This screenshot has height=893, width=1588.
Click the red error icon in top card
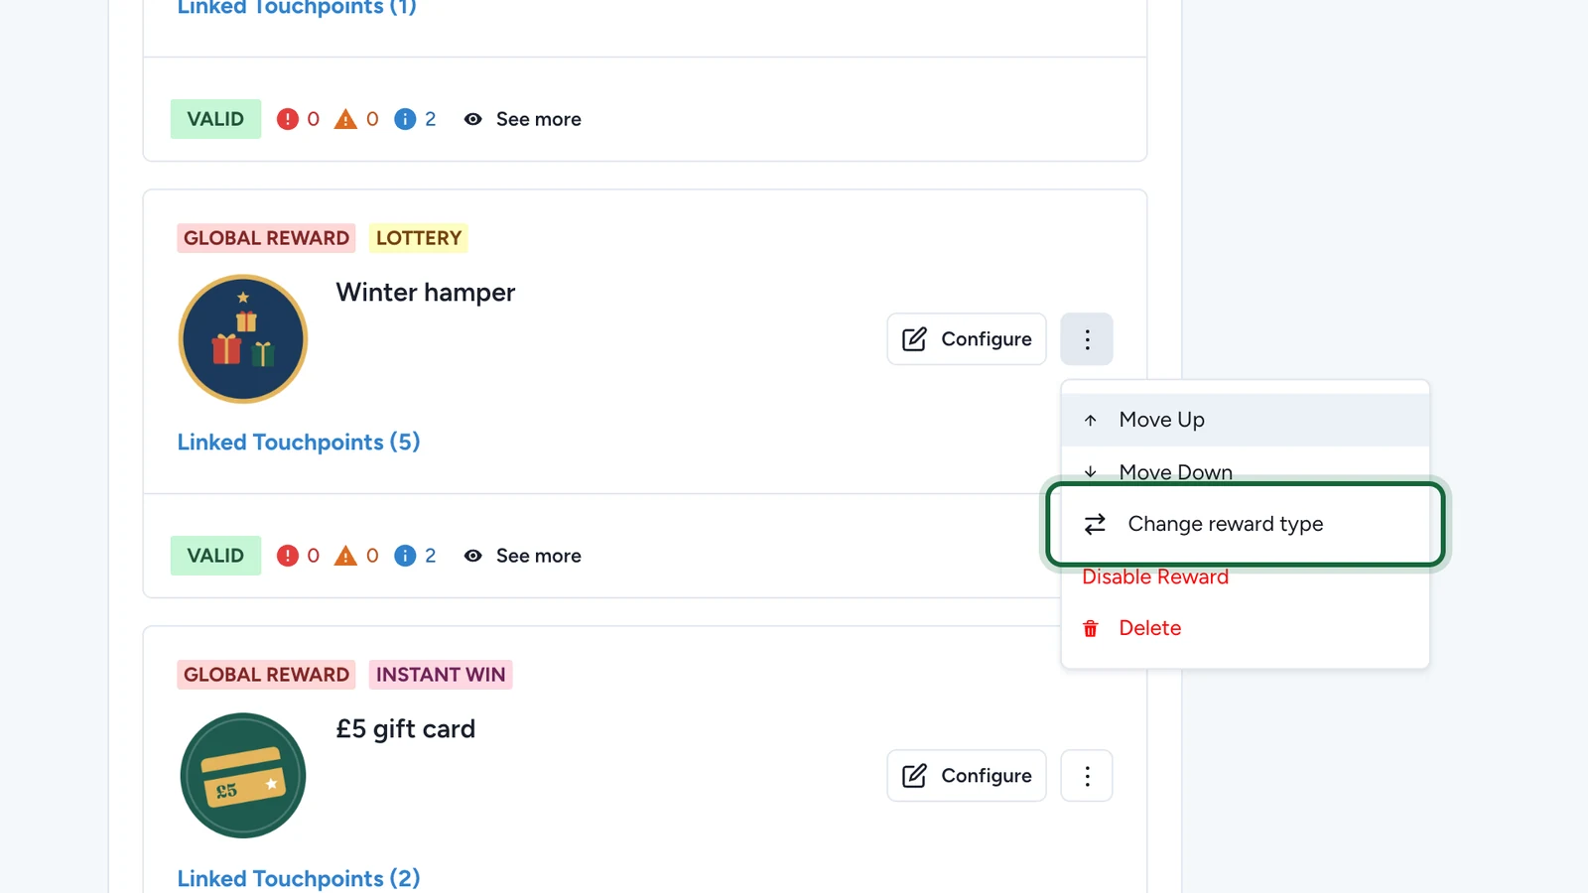(288, 119)
